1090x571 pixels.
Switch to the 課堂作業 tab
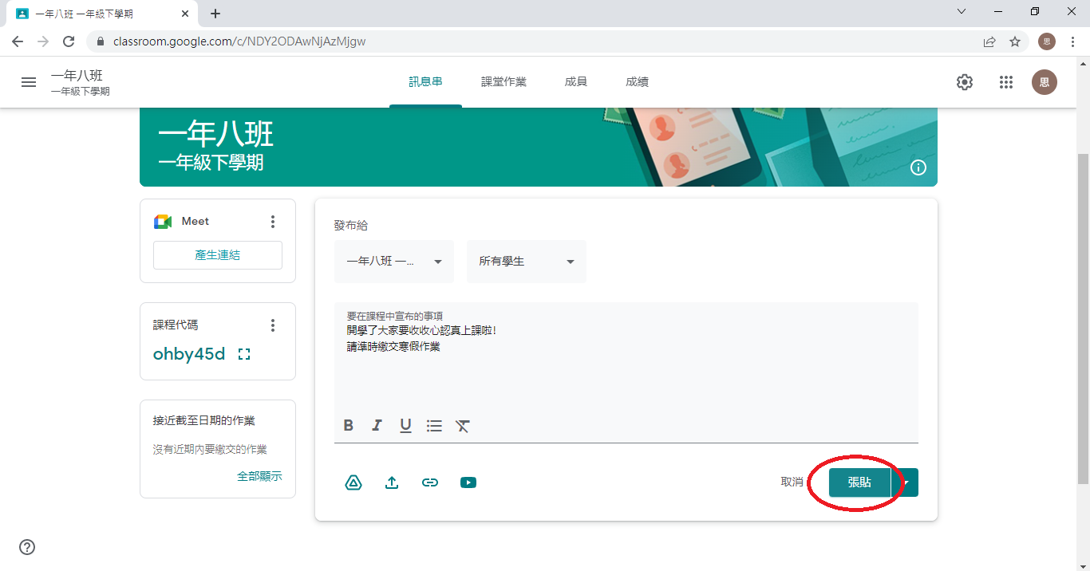tap(504, 82)
